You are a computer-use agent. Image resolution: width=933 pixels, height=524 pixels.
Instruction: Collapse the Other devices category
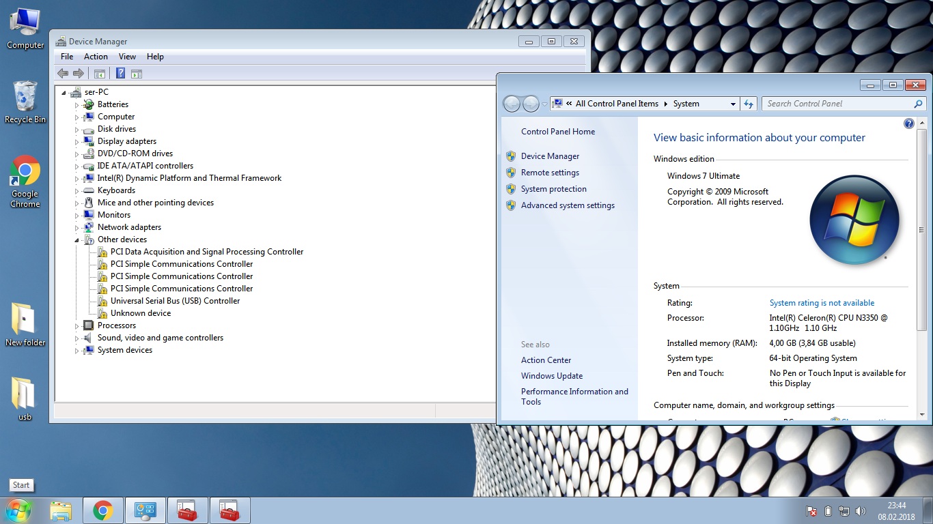pyautogui.click(x=77, y=240)
